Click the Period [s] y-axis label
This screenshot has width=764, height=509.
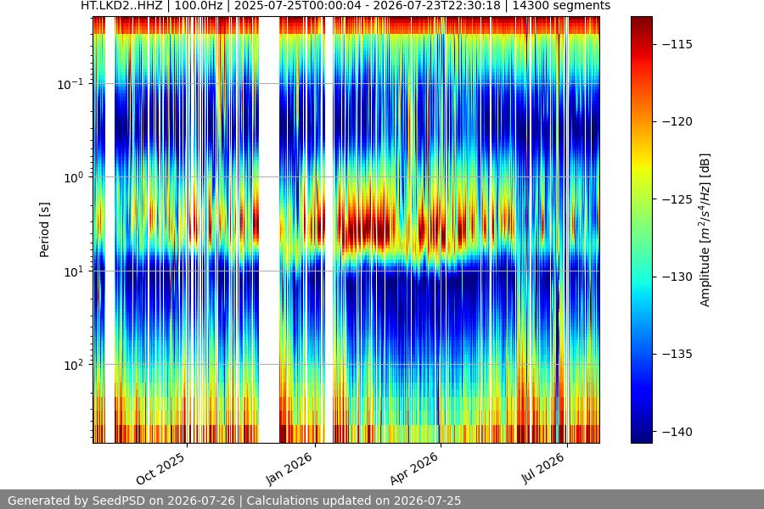(44, 230)
